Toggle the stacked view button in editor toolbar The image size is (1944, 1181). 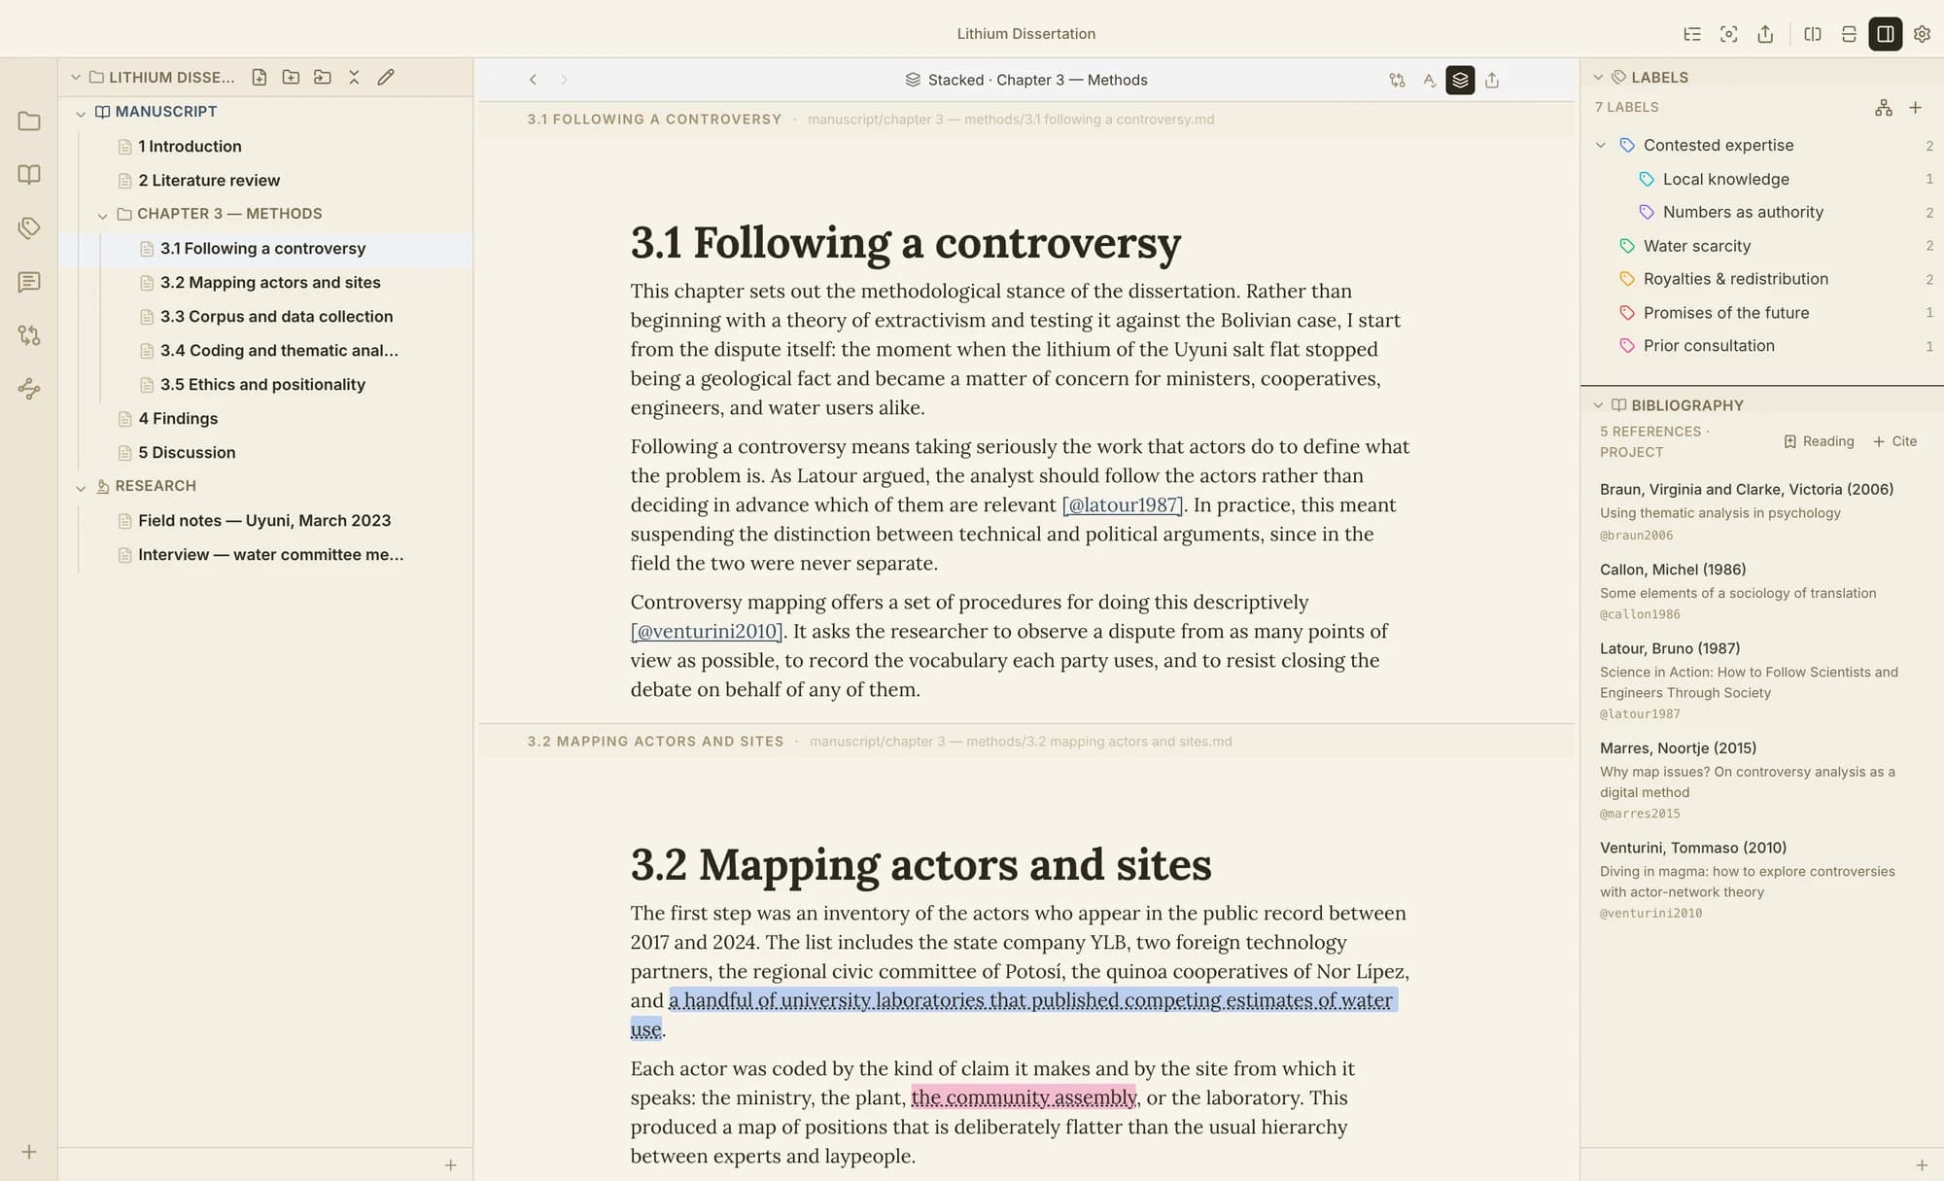pos(1460,80)
